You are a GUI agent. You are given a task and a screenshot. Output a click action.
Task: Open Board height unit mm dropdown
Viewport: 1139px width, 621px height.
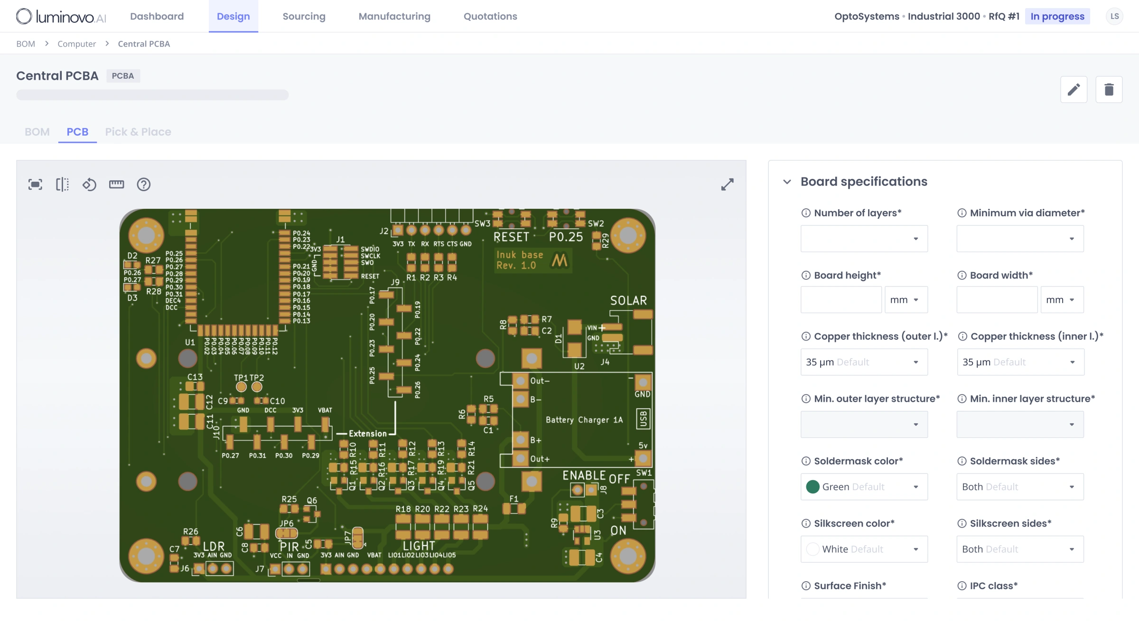point(906,300)
